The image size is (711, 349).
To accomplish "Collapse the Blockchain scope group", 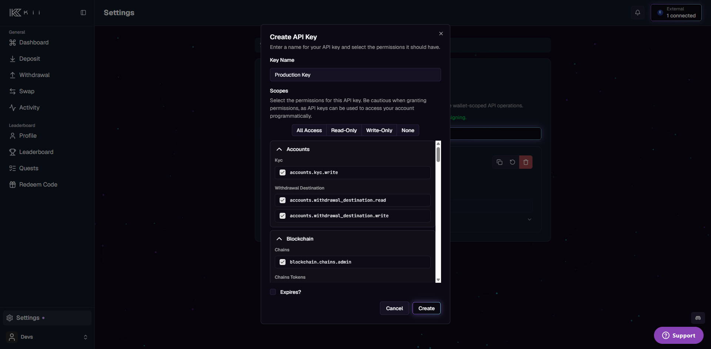I will click(x=279, y=239).
